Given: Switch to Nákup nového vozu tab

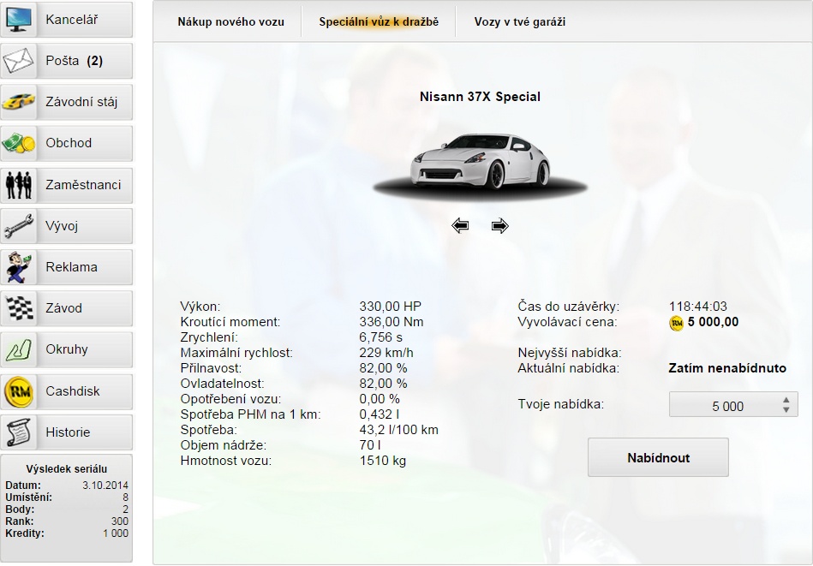Looking at the screenshot, I should point(230,22).
